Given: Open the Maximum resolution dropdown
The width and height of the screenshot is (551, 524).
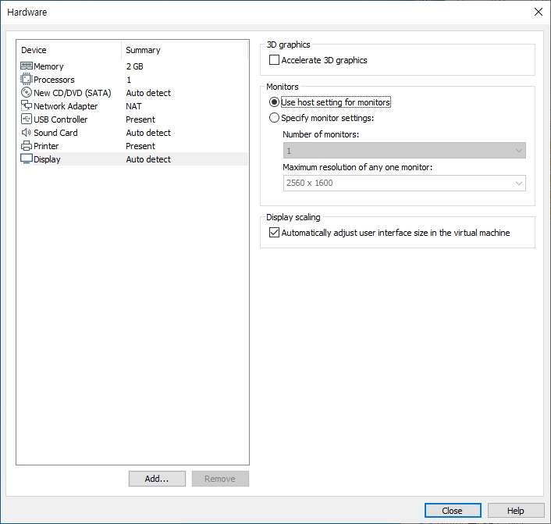Looking at the screenshot, I should [x=404, y=183].
